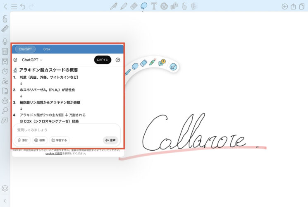Open the timer stopwatch icon

tap(5, 71)
